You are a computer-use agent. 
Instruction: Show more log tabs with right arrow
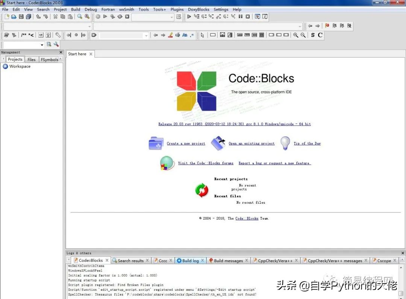(x=402, y=260)
